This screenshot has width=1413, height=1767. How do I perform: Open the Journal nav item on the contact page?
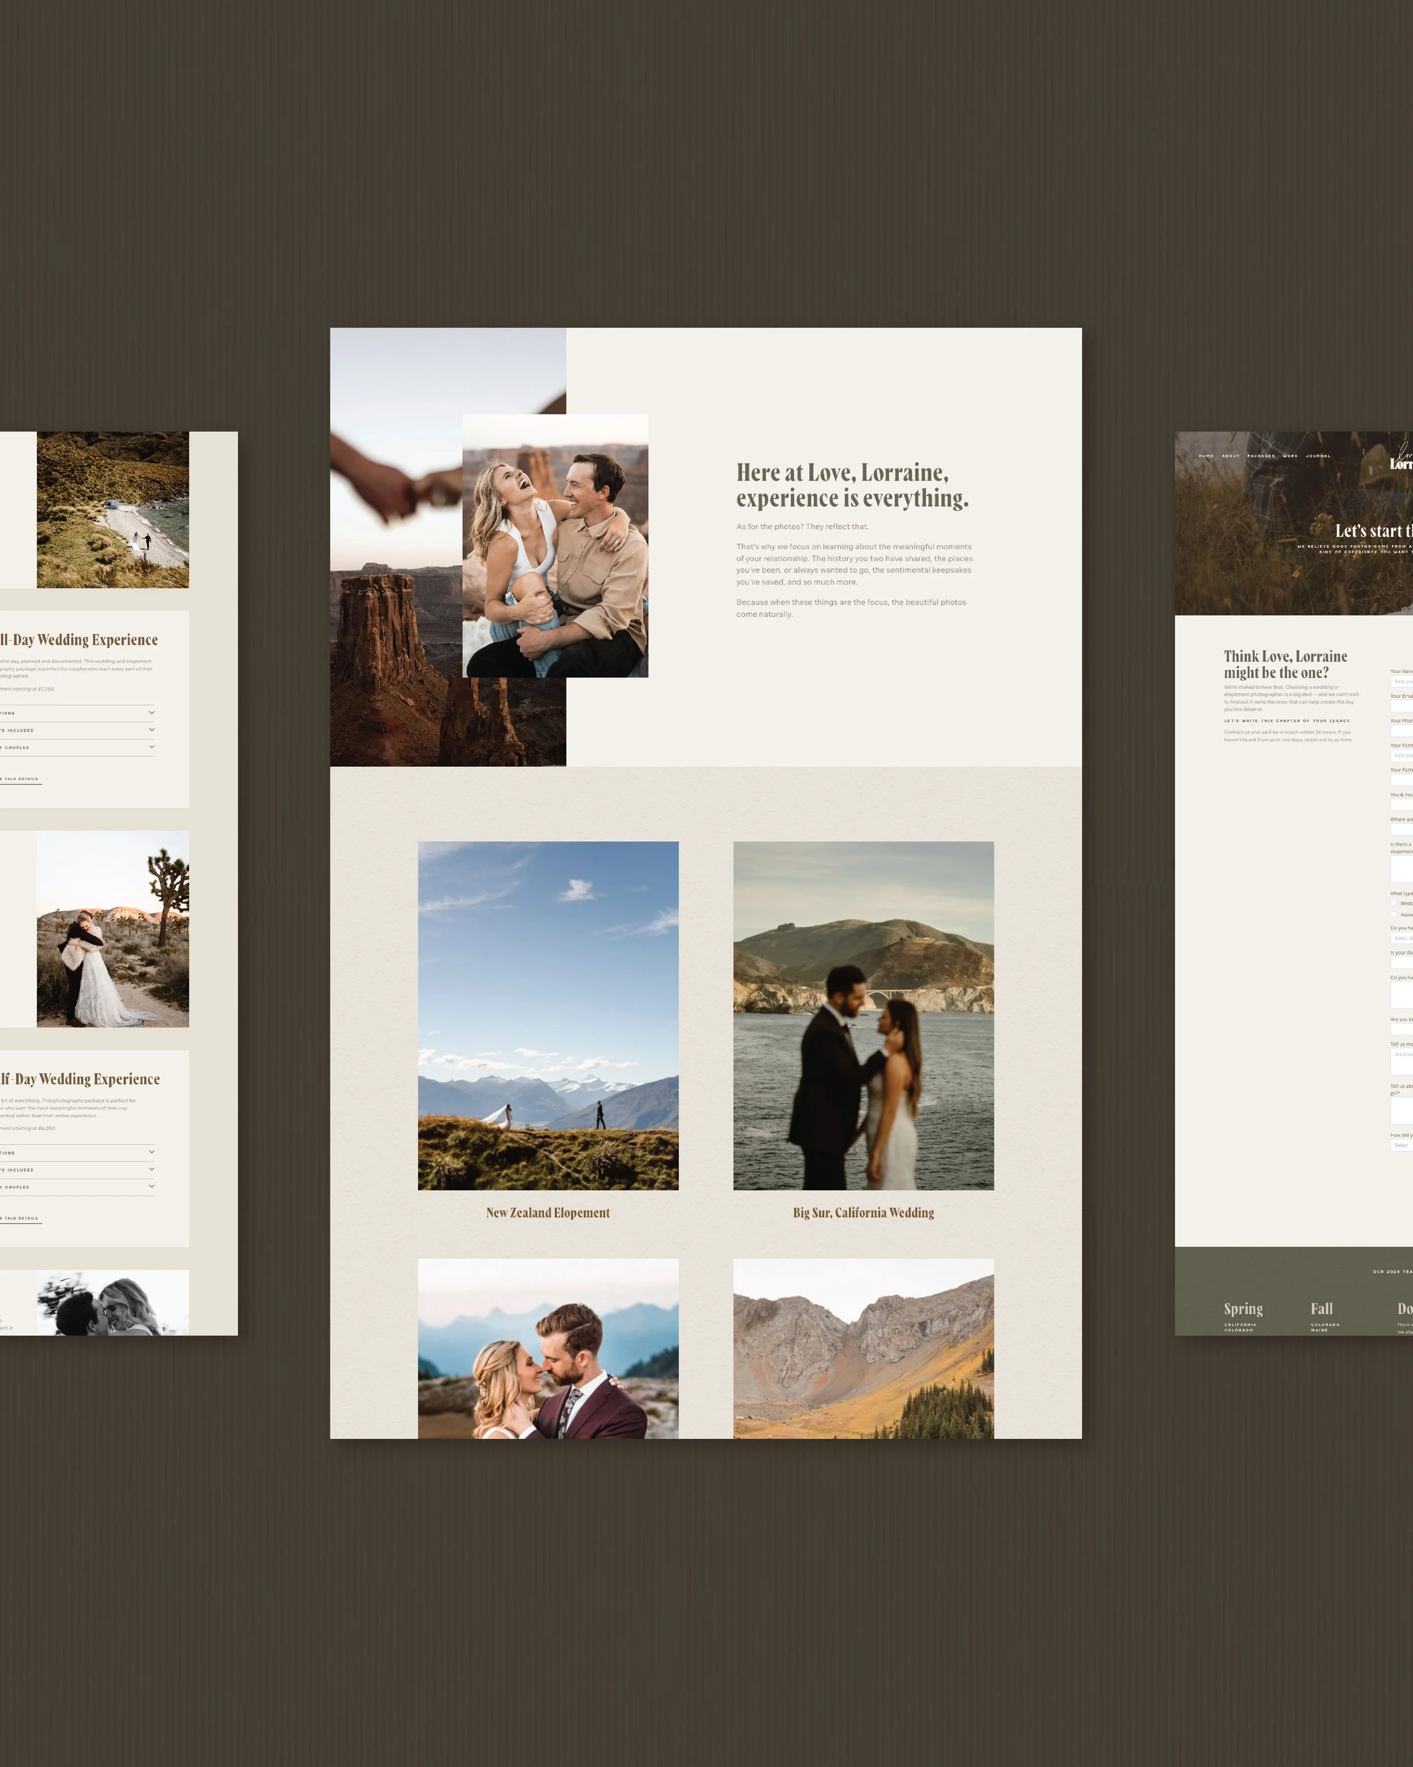(x=1318, y=456)
